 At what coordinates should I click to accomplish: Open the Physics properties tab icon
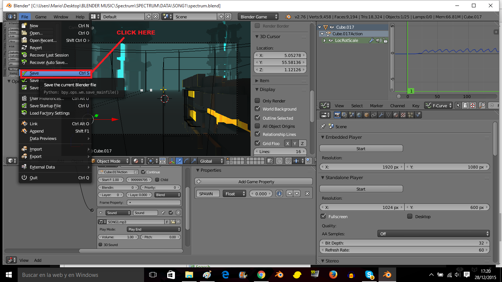418,115
